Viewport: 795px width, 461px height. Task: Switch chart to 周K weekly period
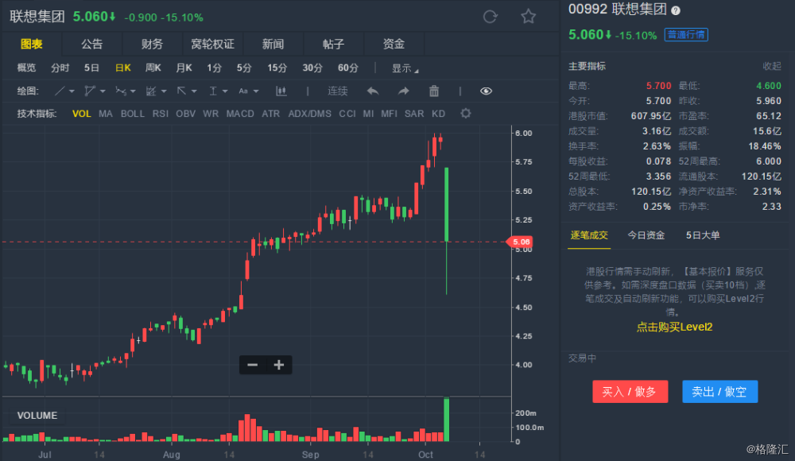pyautogui.click(x=153, y=68)
